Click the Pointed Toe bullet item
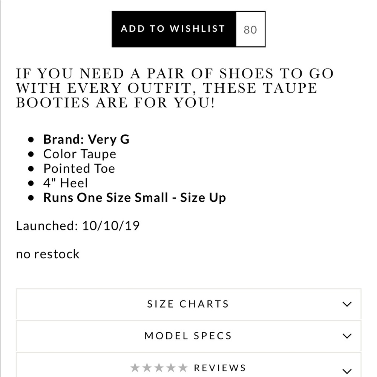 pos(79,169)
